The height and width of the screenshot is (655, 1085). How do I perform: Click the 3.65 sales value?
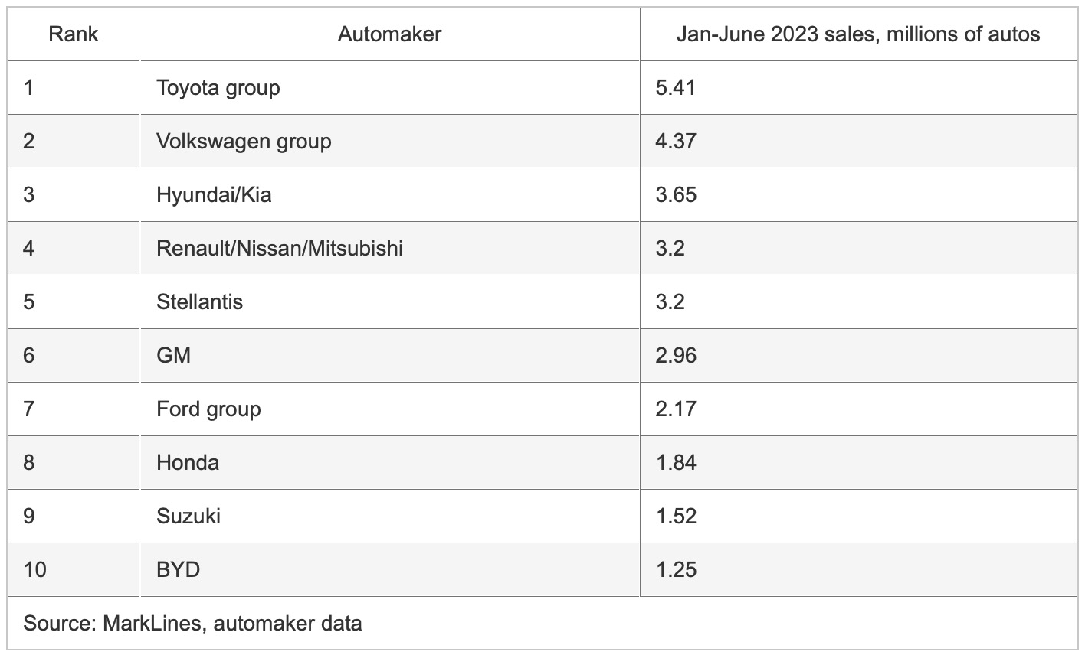pyautogui.click(x=676, y=194)
